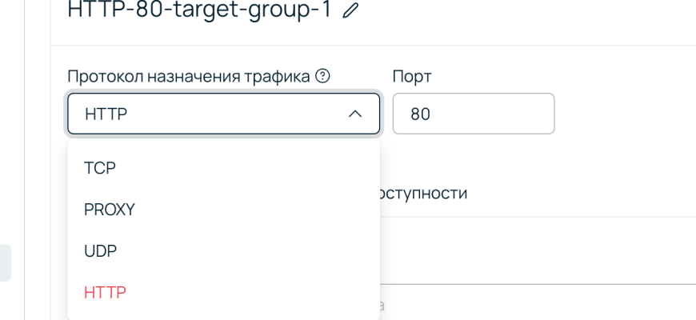Click the 80 value inside the port box
696x320 pixels.
click(421, 114)
